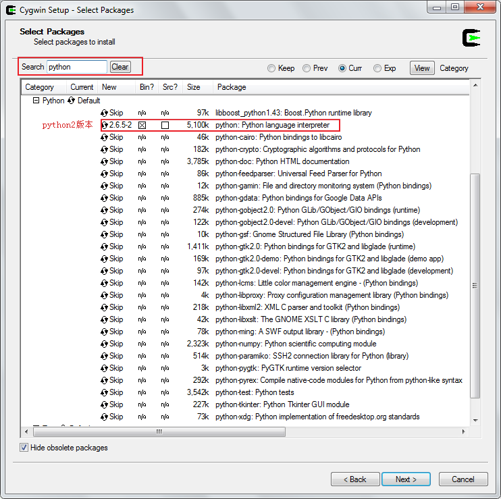This screenshot has width=501, height=499.
Task: Toggle the Skip cycle icon for python-numpy
Action: pyautogui.click(x=104, y=344)
